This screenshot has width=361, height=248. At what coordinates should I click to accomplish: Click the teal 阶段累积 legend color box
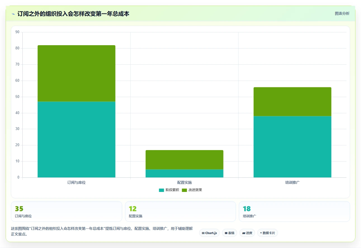pos(161,190)
